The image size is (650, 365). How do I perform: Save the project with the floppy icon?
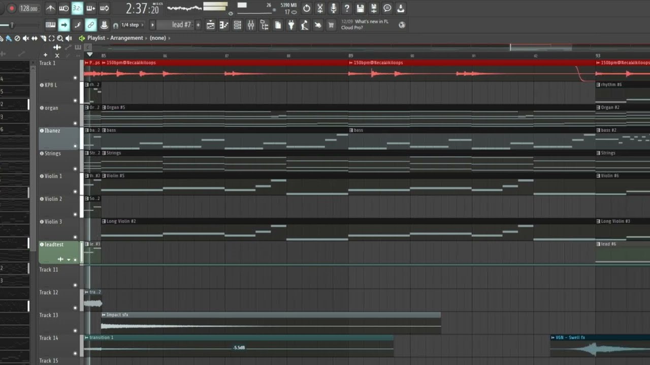(x=360, y=8)
